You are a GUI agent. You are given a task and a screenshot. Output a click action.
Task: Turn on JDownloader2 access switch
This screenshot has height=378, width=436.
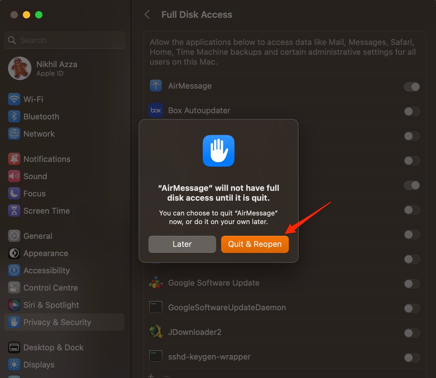tap(412, 333)
